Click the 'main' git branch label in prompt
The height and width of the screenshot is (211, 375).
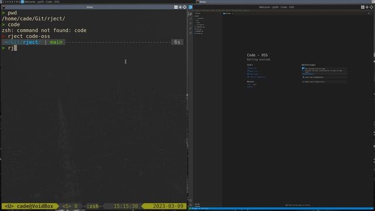(56, 42)
